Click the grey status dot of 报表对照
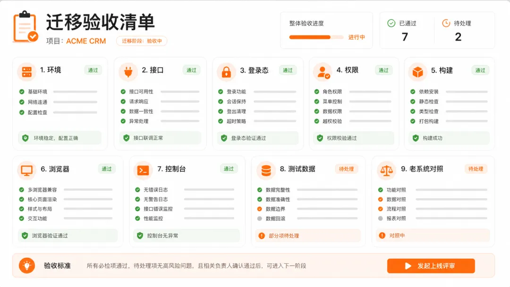The height and width of the screenshot is (287, 510). tap(381, 219)
